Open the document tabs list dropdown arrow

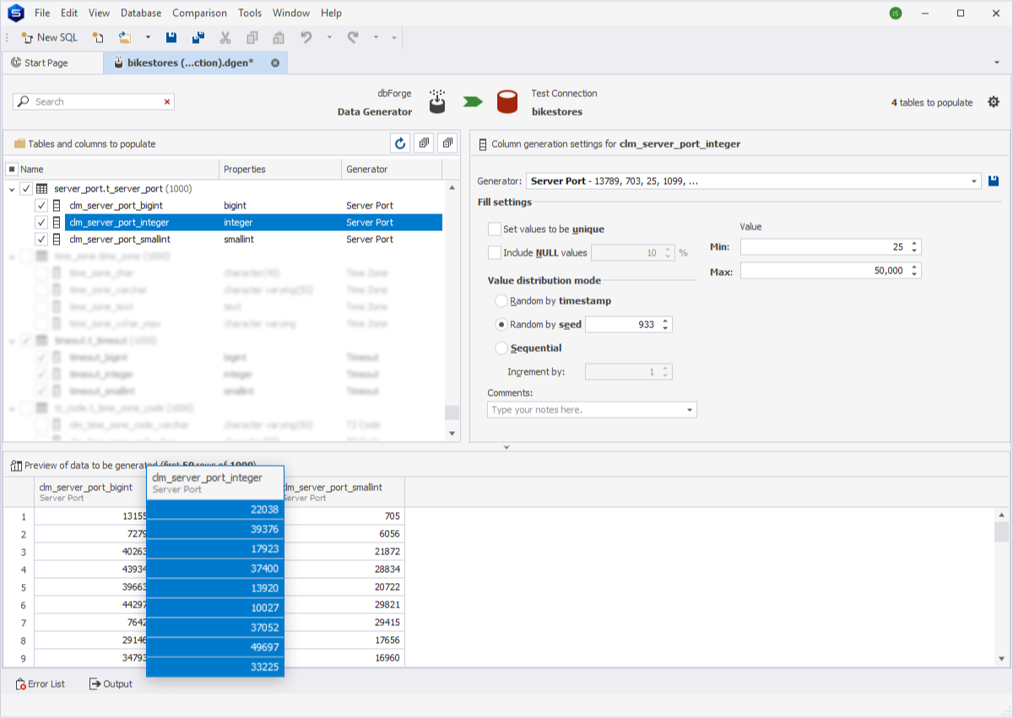[x=998, y=63]
